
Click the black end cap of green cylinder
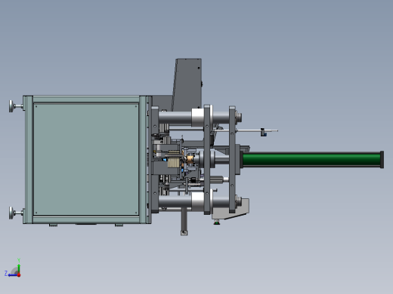click(x=382, y=159)
